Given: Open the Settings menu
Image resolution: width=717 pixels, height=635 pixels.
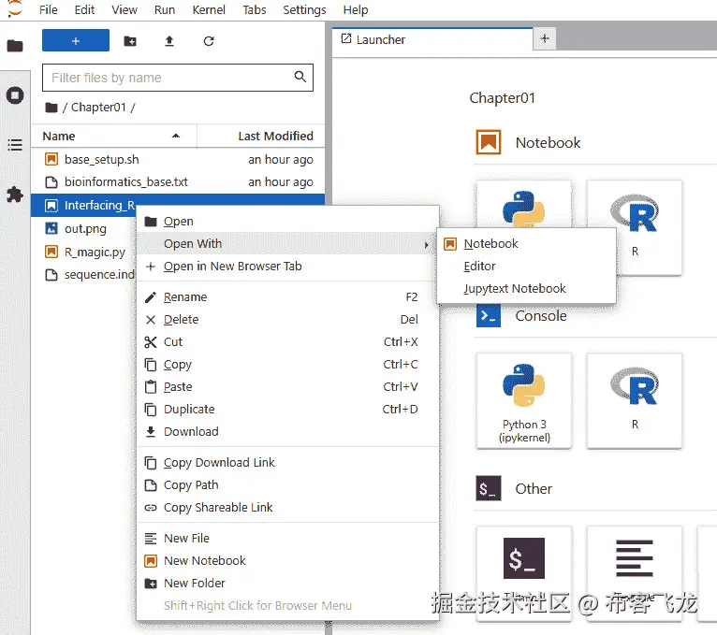Looking at the screenshot, I should (x=304, y=9).
